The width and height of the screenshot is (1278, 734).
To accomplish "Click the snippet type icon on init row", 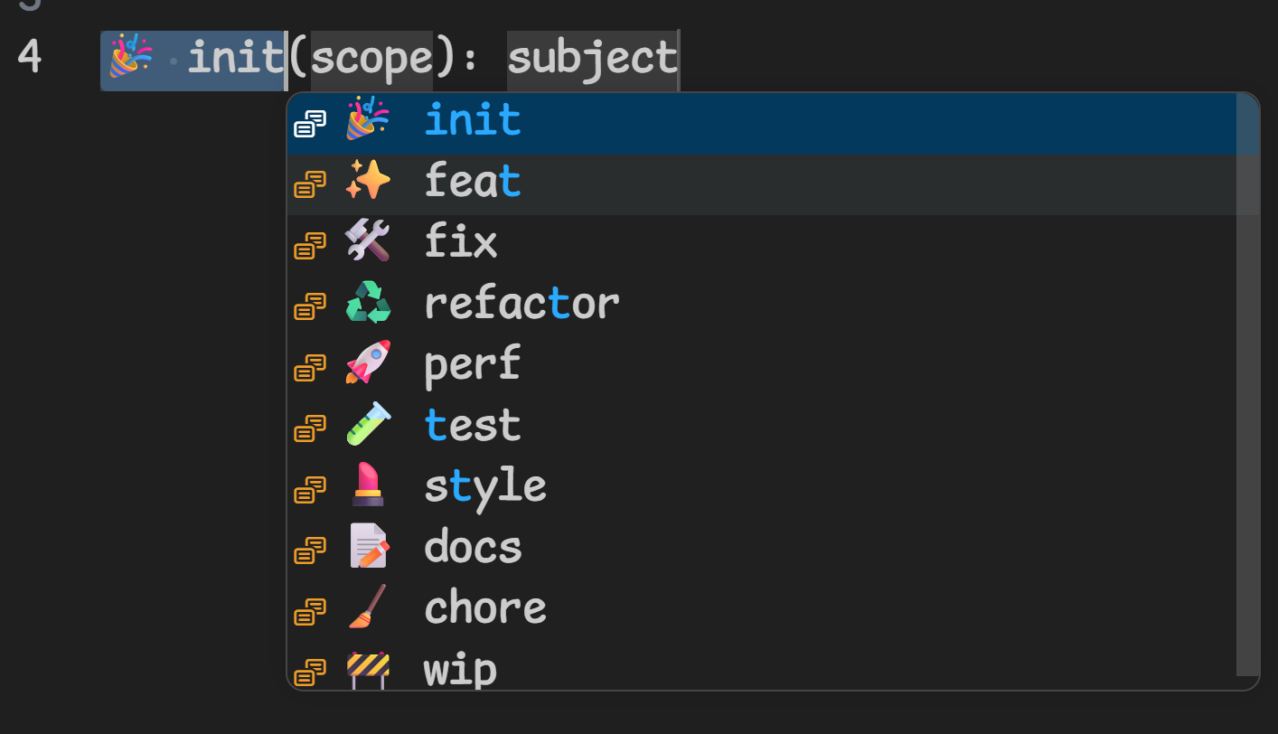I will (x=310, y=124).
